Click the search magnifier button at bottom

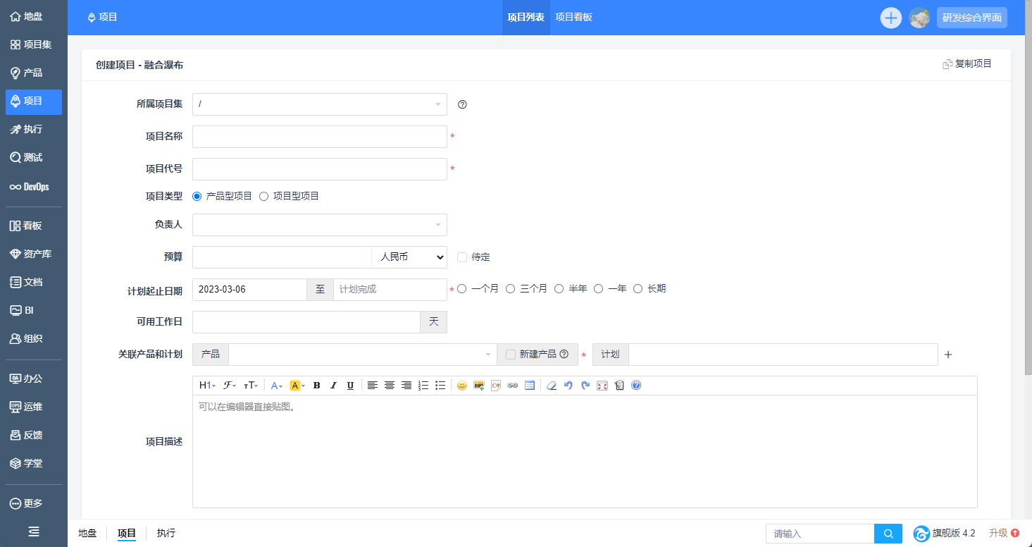[888, 534]
